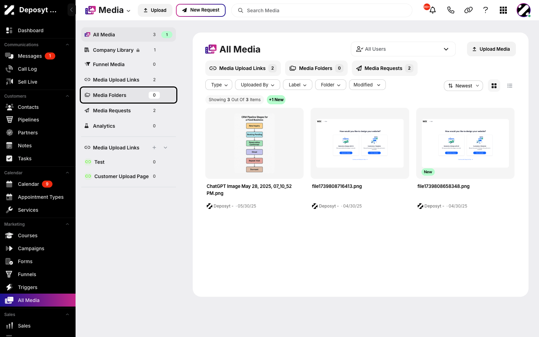
Task: Focus the Search Media field
Action: (322, 10)
